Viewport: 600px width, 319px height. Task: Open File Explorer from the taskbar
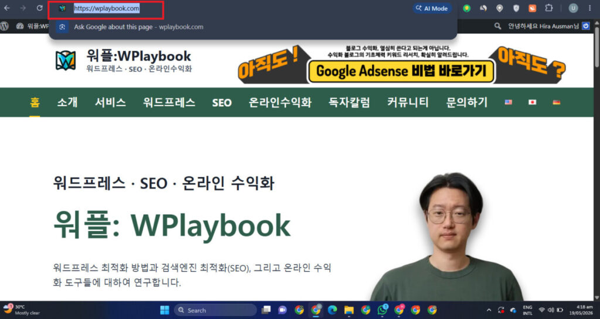pyautogui.click(x=349, y=310)
